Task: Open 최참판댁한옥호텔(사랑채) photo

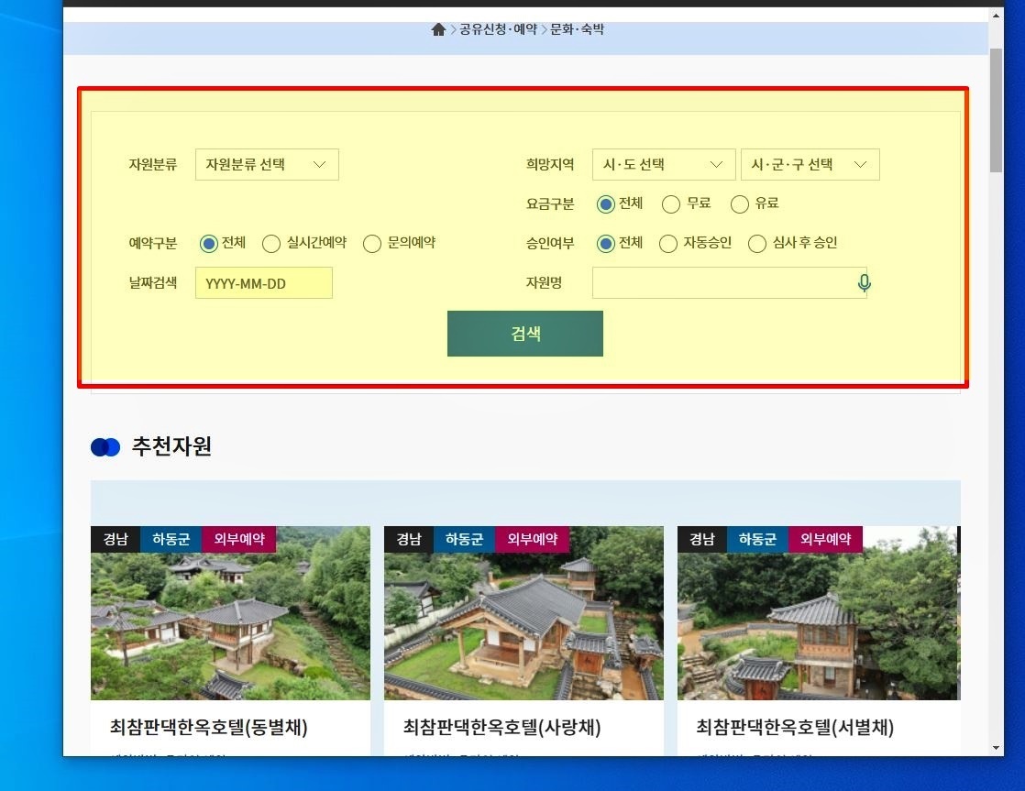Action: [x=524, y=612]
